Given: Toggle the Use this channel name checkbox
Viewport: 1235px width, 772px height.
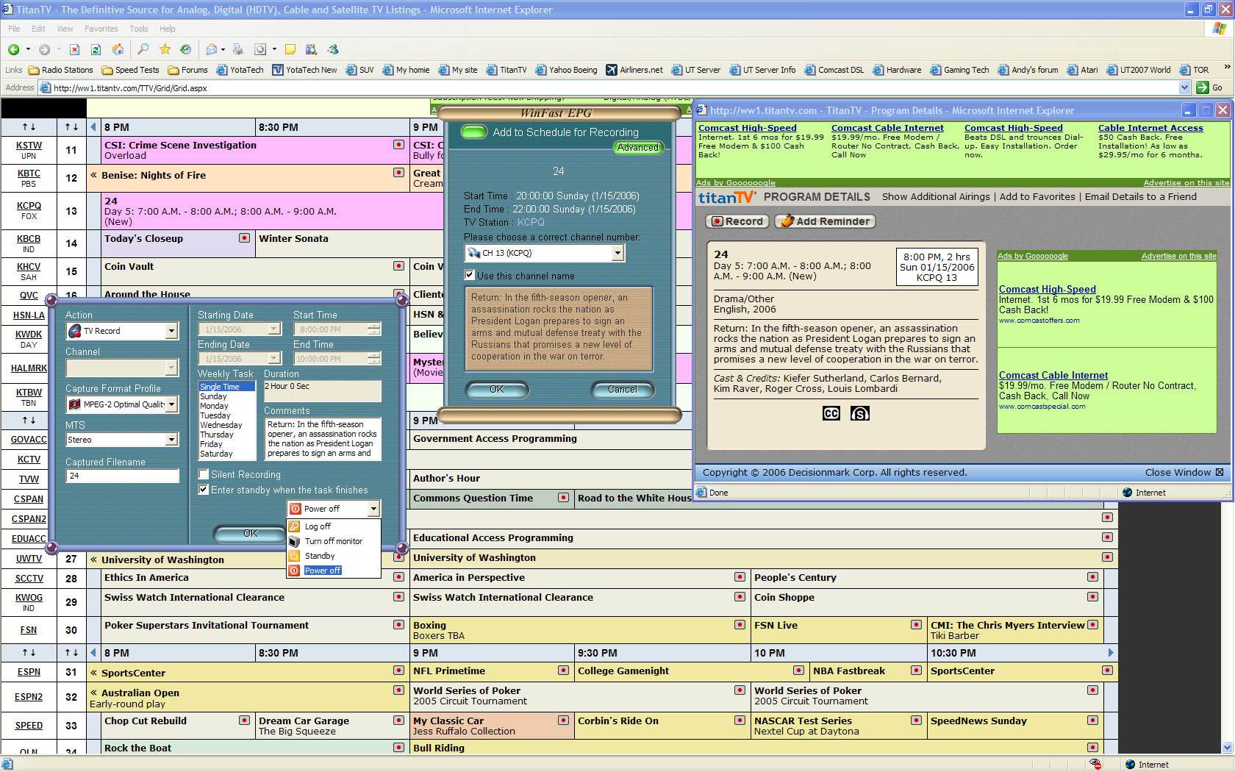Looking at the screenshot, I should (469, 275).
